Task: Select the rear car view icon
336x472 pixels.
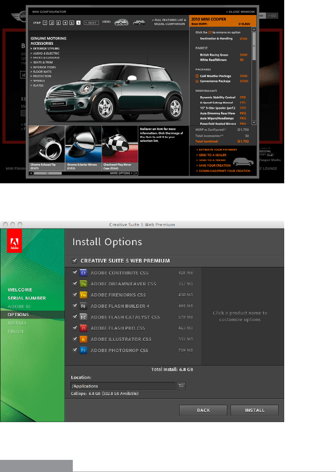Action: [x=139, y=22]
